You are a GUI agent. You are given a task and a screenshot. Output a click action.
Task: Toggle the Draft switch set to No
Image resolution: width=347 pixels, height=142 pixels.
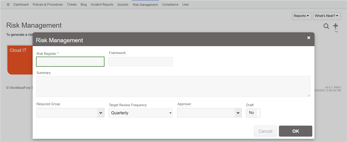(x=253, y=113)
